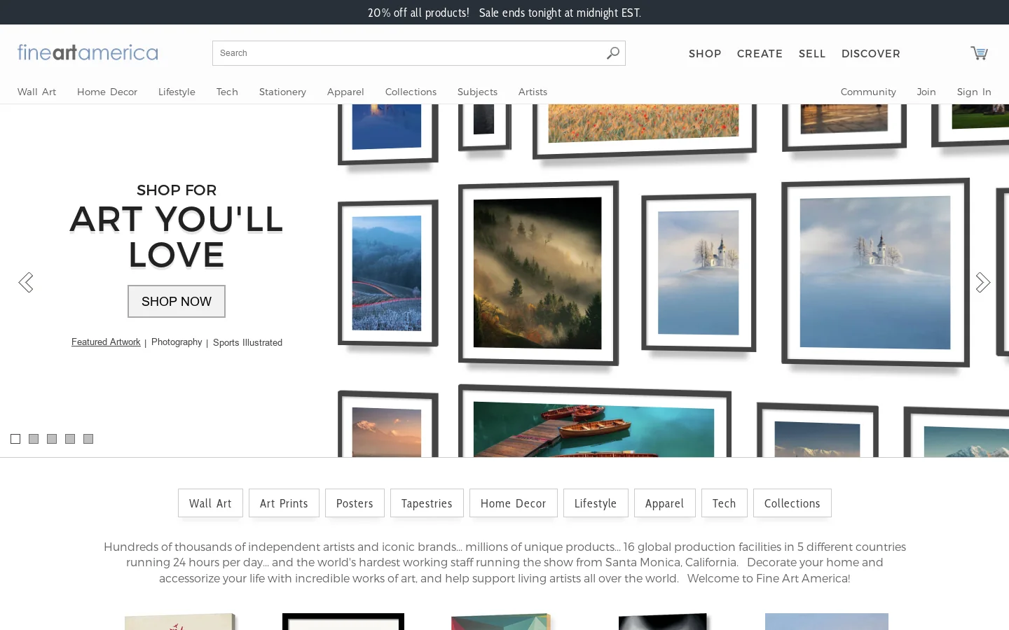This screenshot has height=630, width=1009.
Task: Open the Wall Art navigation menu
Action: pyautogui.click(x=36, y=92)
